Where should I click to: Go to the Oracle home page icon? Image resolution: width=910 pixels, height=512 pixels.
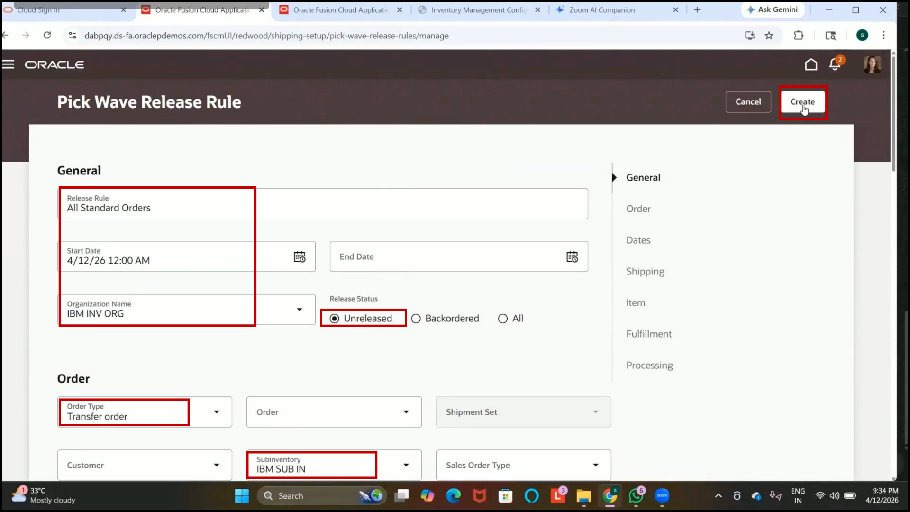point(811,64)
